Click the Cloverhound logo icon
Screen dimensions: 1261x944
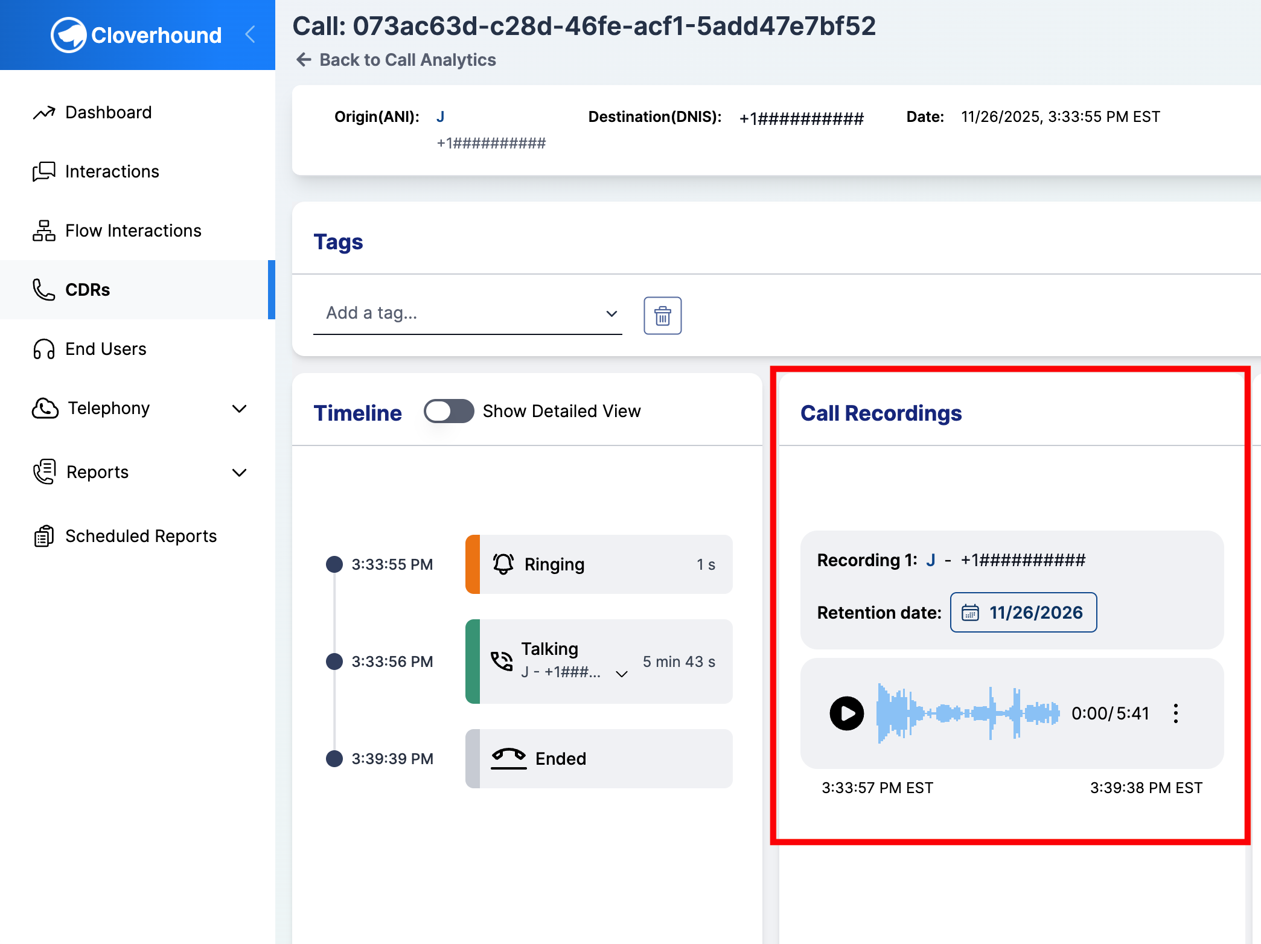click(x=68, y=35)
